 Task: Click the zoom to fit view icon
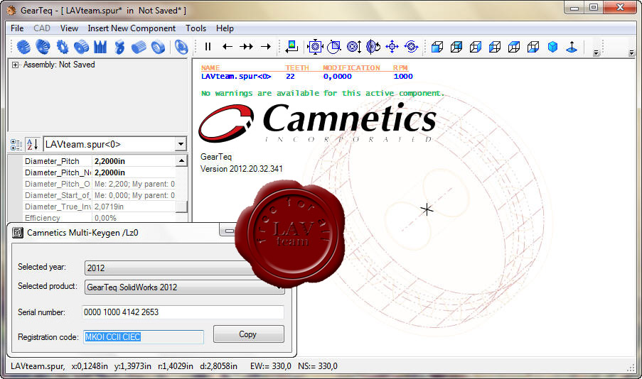click(315, 47)
